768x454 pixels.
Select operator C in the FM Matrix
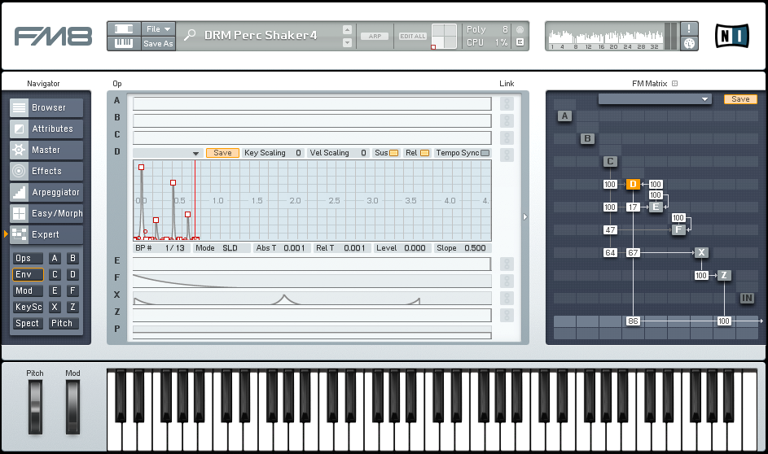click(x=610, y=161)
